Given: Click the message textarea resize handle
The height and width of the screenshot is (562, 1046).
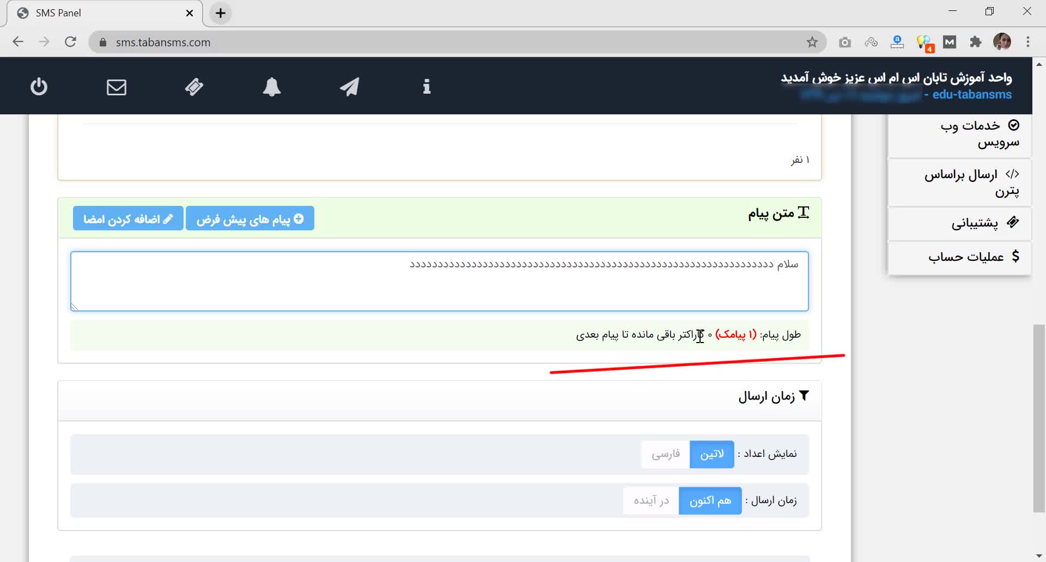Looking at the screenshot, I should click(75, 307).
